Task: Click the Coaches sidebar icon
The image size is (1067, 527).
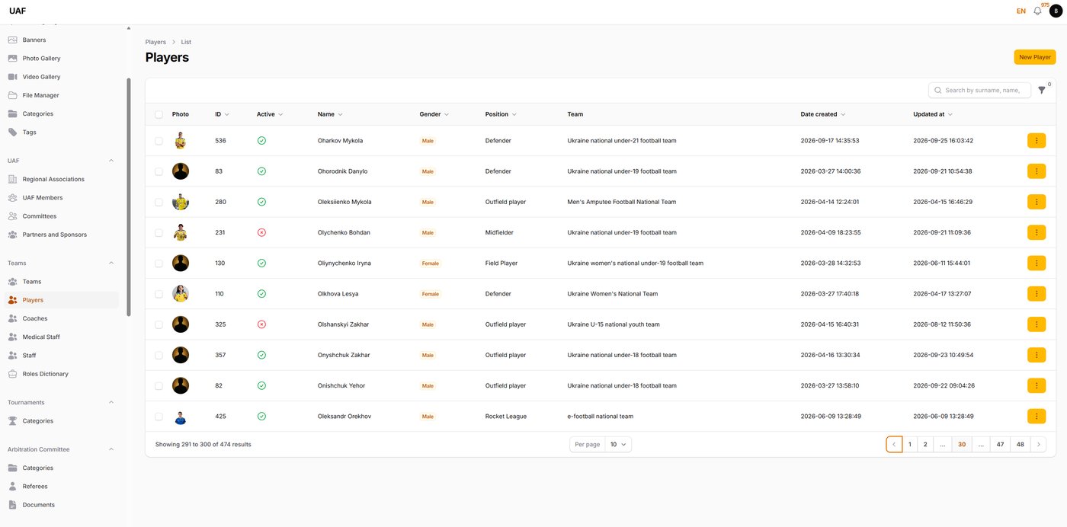Action: [12, 318]
